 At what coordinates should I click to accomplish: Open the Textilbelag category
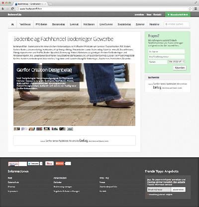[25, 24]
